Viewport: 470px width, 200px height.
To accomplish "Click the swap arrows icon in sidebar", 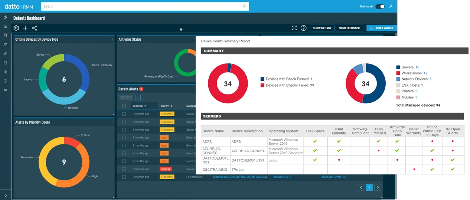I will coord(5,90).
